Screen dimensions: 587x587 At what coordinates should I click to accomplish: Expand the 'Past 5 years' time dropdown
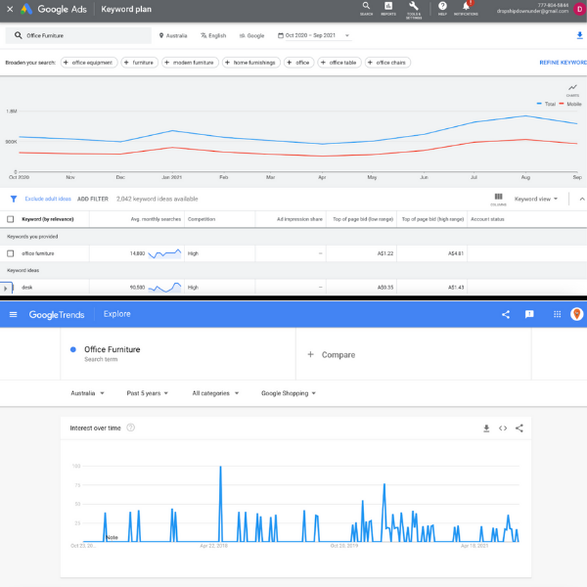pyautogui.click(x=147, y=393)
